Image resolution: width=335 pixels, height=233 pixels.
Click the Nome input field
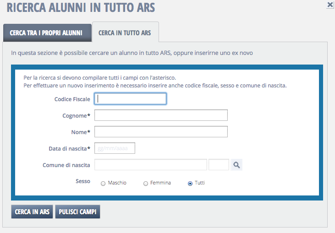pyautogui.click(x=161, y=132)
